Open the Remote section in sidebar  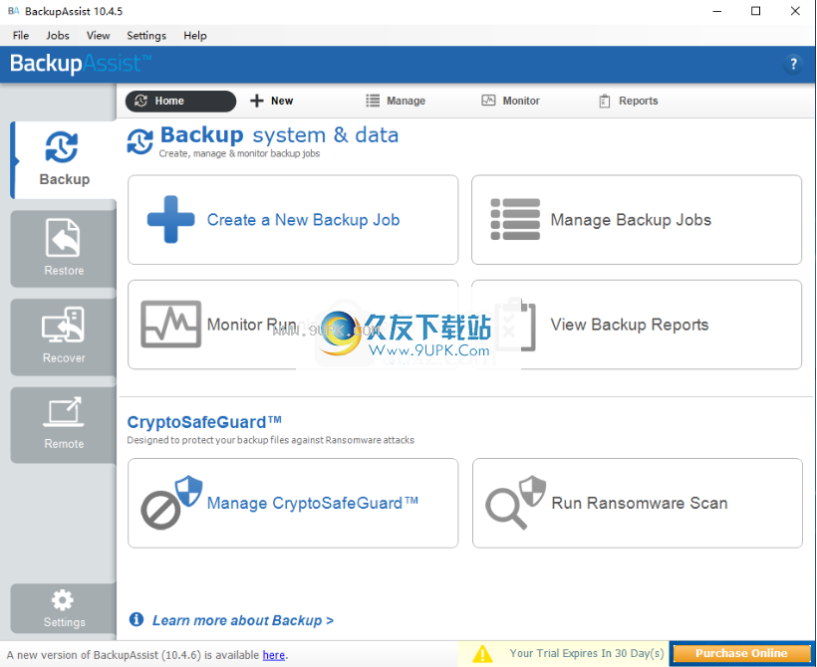coord(64,424)
